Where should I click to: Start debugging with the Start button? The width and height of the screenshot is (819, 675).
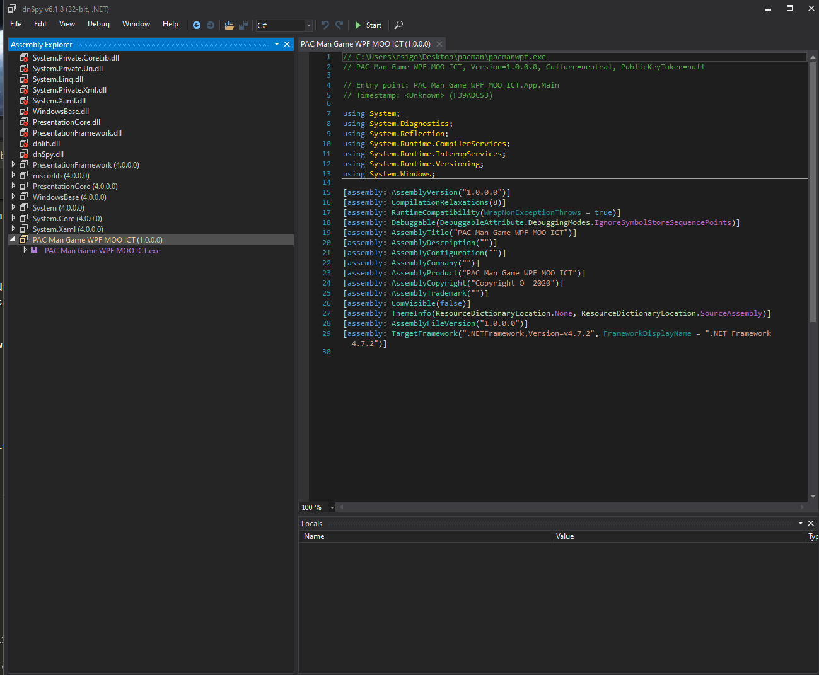pyautogui.click(x=368, y=25)
